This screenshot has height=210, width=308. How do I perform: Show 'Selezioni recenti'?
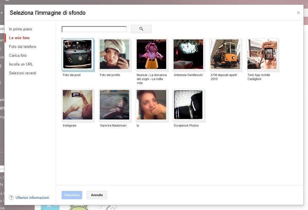pos(23,73)
